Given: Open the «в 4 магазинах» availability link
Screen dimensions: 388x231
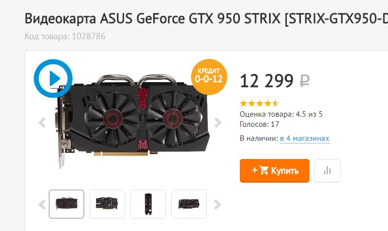Looking at the screenshot, I should [305, 138].
